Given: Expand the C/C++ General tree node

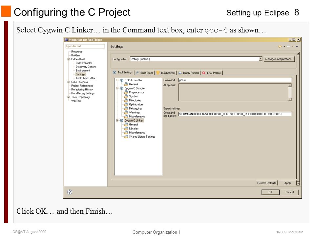Looking at the screenshot, I should pos(69,82).
